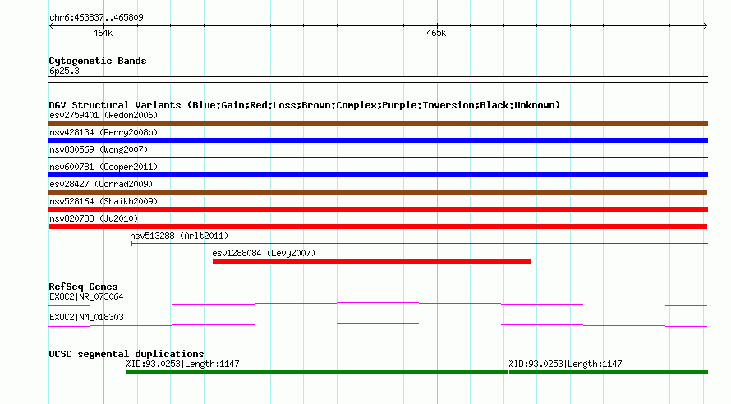The image size is (731, 404).
Task: Click the chr6:463837..465809 coordinate label
Action: coord(96,17)
